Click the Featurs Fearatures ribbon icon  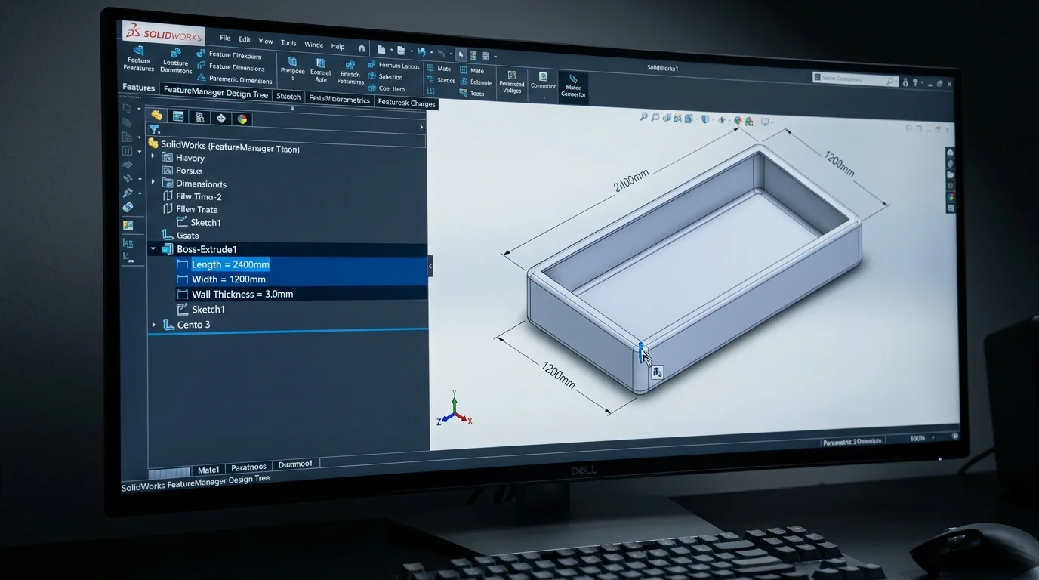pos(138,57)
